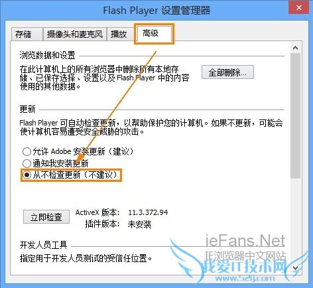Click the ActiveX version number 11.3.372.94
Viewport: 313px width, 288px height.
[x=148, y=212]
